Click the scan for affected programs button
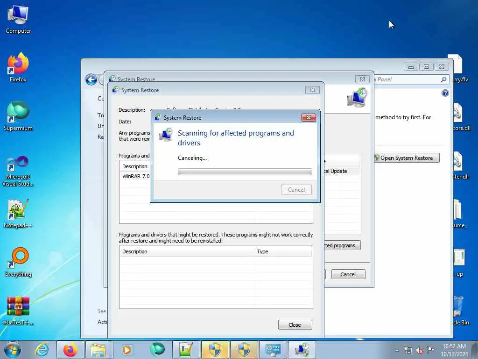Image resolution: width=478 pixels, height=359 pixels. tap(342, 245)
